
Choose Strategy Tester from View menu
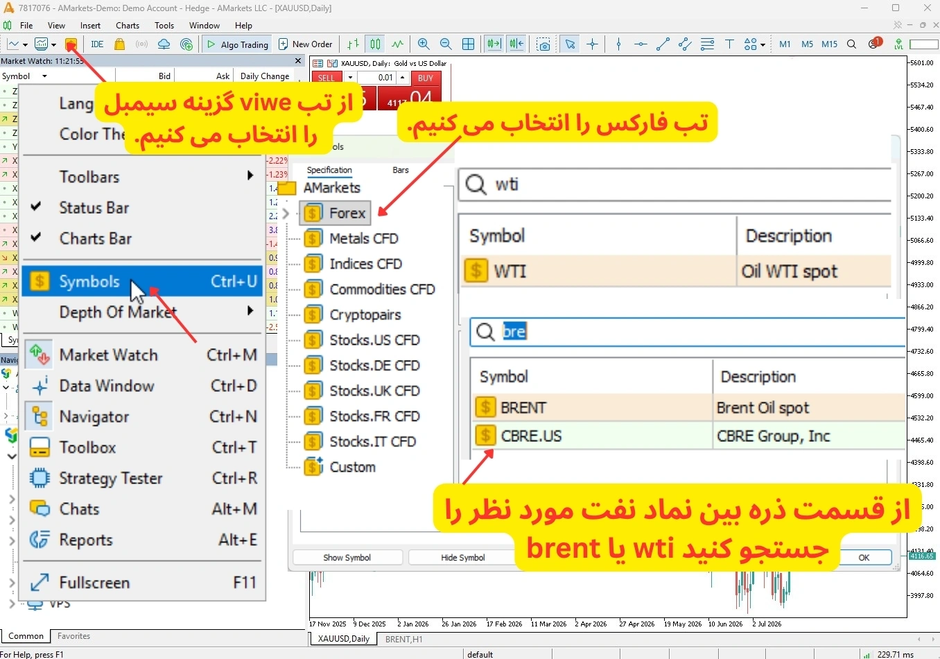(142, 478)
